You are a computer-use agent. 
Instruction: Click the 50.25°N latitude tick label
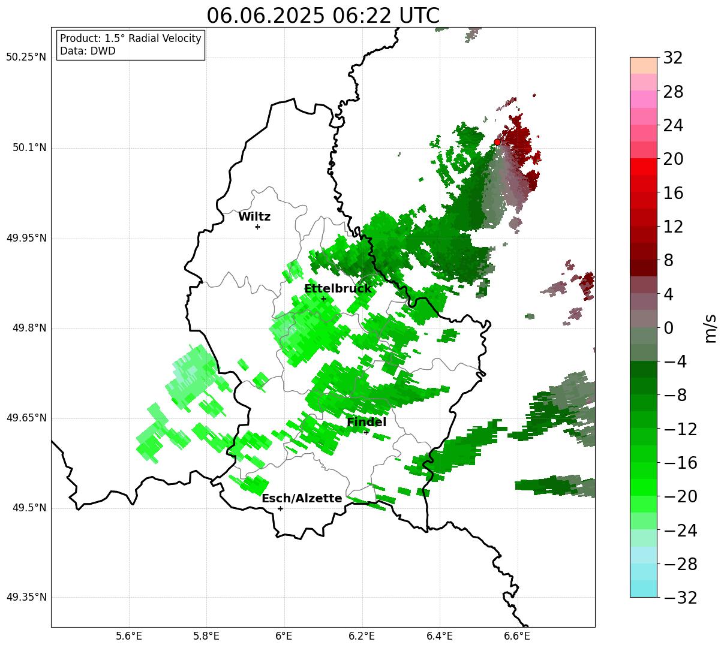point(26,58)
